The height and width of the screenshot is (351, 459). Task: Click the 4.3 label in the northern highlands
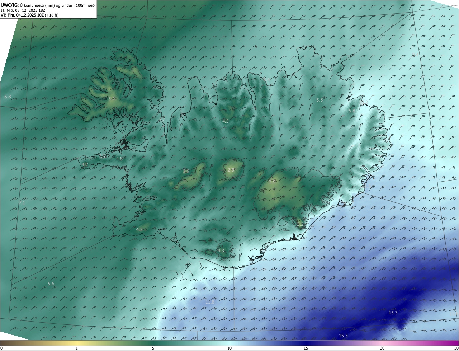225,121
